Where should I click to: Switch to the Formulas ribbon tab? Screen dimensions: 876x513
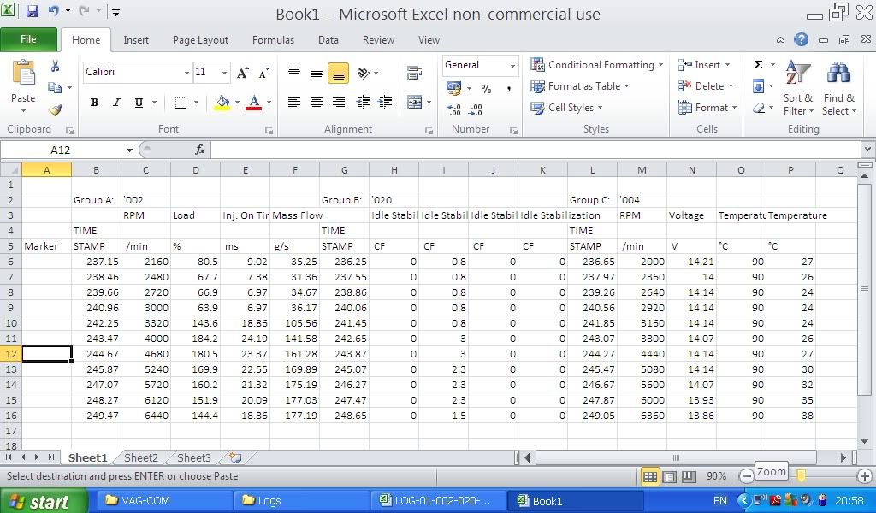[x=273, y=39]
